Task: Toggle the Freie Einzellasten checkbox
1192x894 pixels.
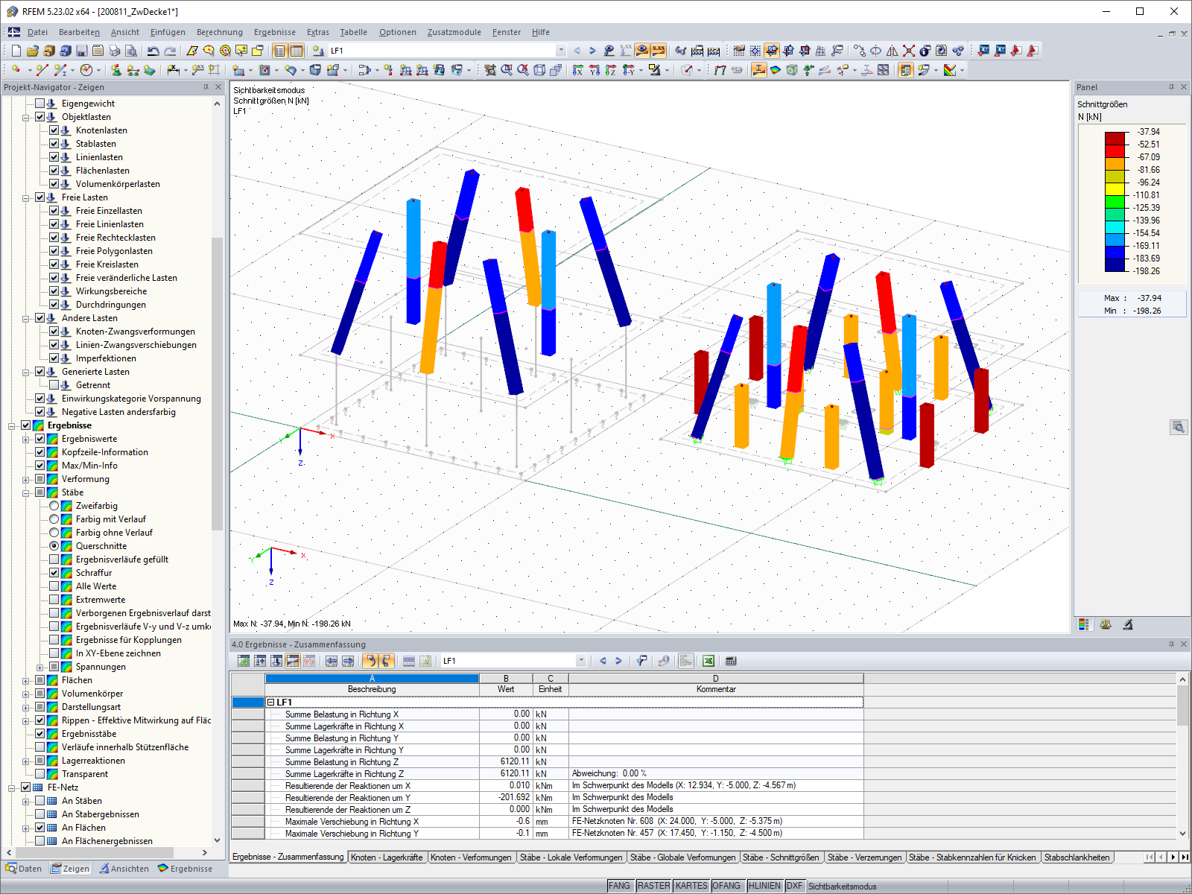Action: 54,211
